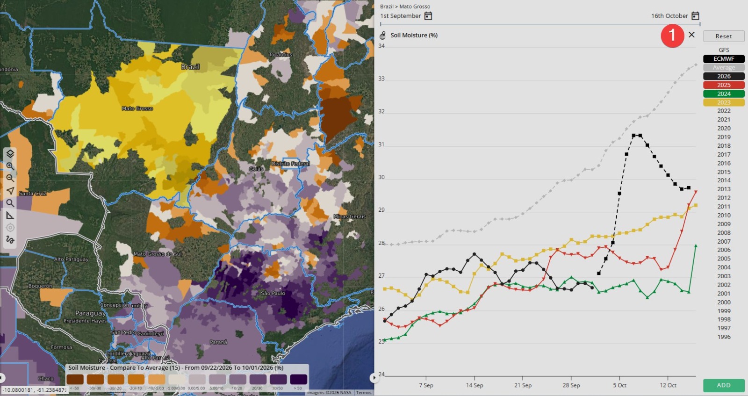The height and width of the screenshot is (396, 748).
Task: Activate the freehand draw squiggle tool
Action: tap(10, 240)
